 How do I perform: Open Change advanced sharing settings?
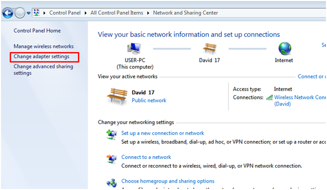point(43,70)
